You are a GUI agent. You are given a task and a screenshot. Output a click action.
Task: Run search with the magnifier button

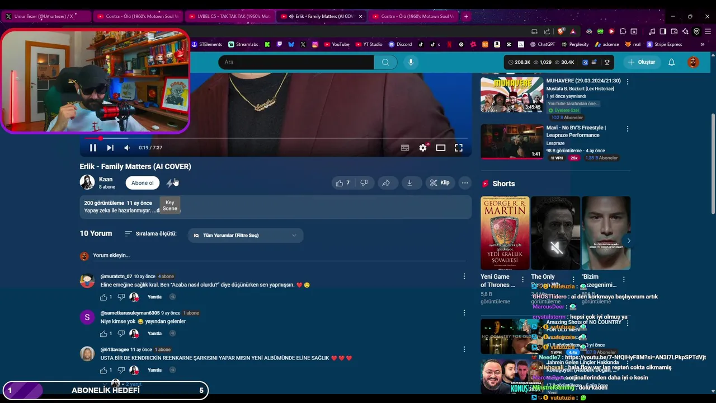[x=385, y=62]
